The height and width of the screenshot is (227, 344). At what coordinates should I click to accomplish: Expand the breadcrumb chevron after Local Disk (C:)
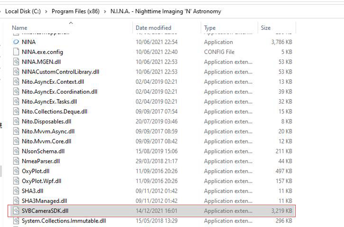tap(46, 11)
